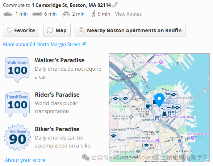Open More about 64 North Margin Street link

[45, 44]
